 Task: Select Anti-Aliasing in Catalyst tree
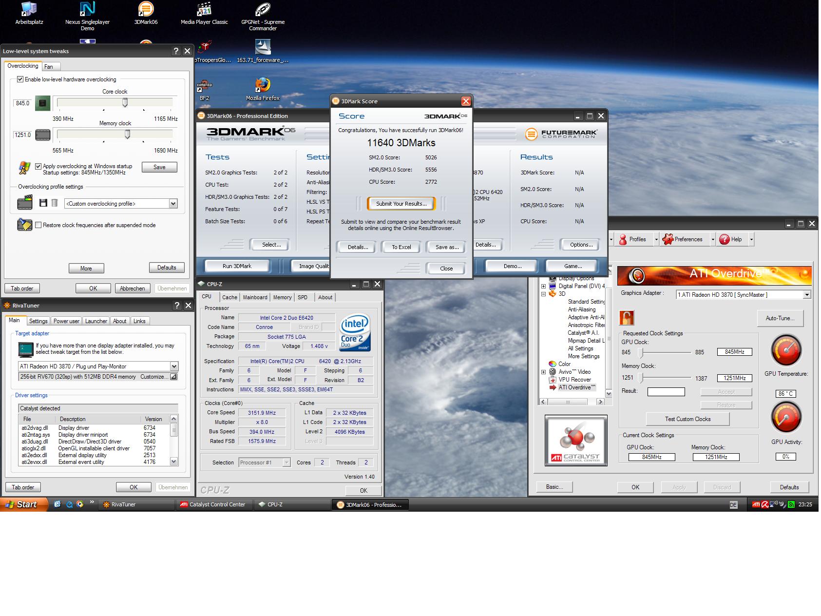click(581, 309)
